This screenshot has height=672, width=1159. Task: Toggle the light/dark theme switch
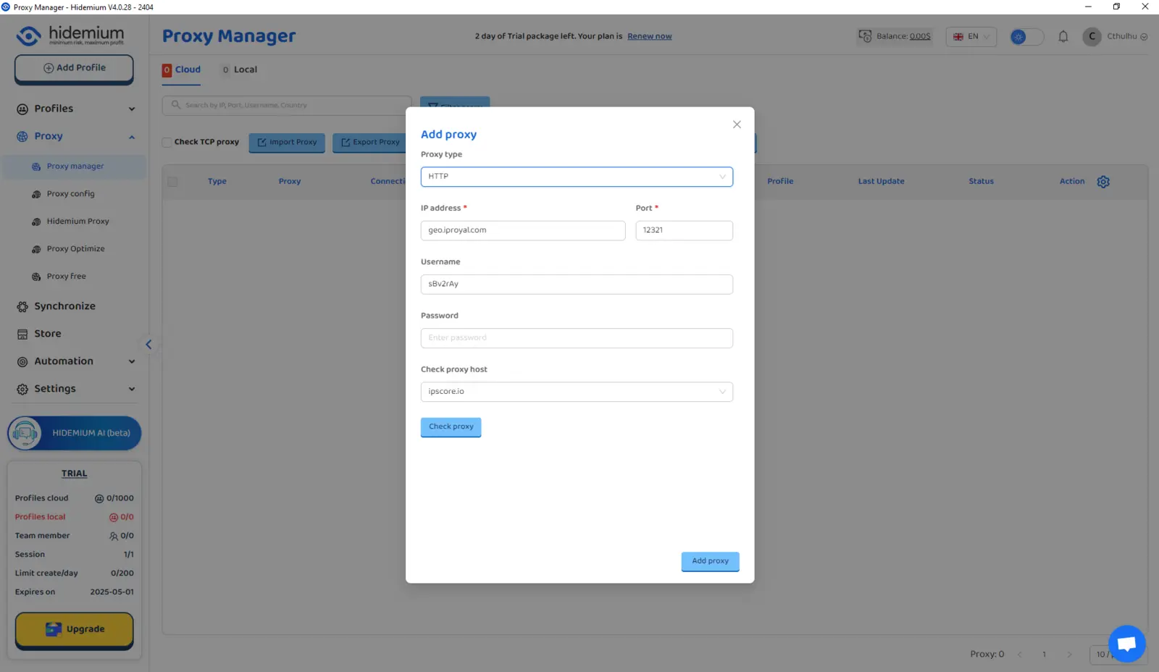coord(1026,36)
